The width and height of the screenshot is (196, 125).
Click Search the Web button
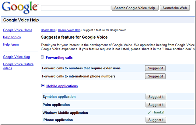[175, 8]
